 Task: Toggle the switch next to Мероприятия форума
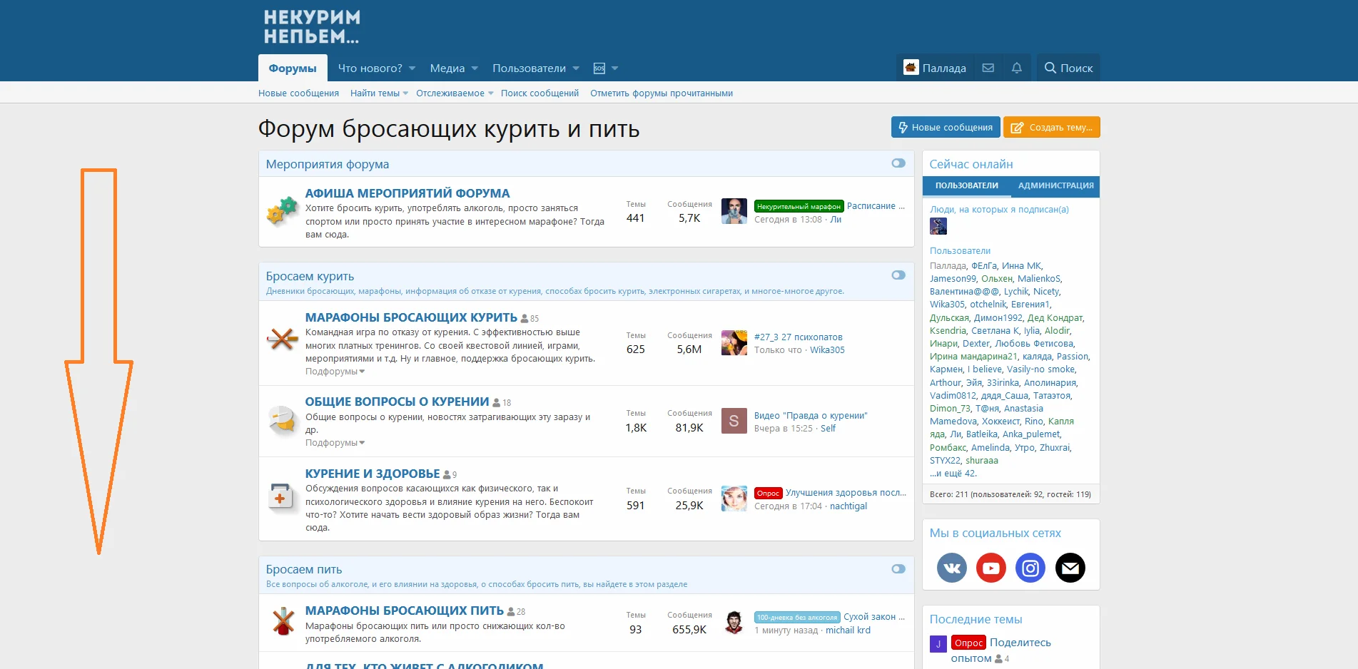898,163
